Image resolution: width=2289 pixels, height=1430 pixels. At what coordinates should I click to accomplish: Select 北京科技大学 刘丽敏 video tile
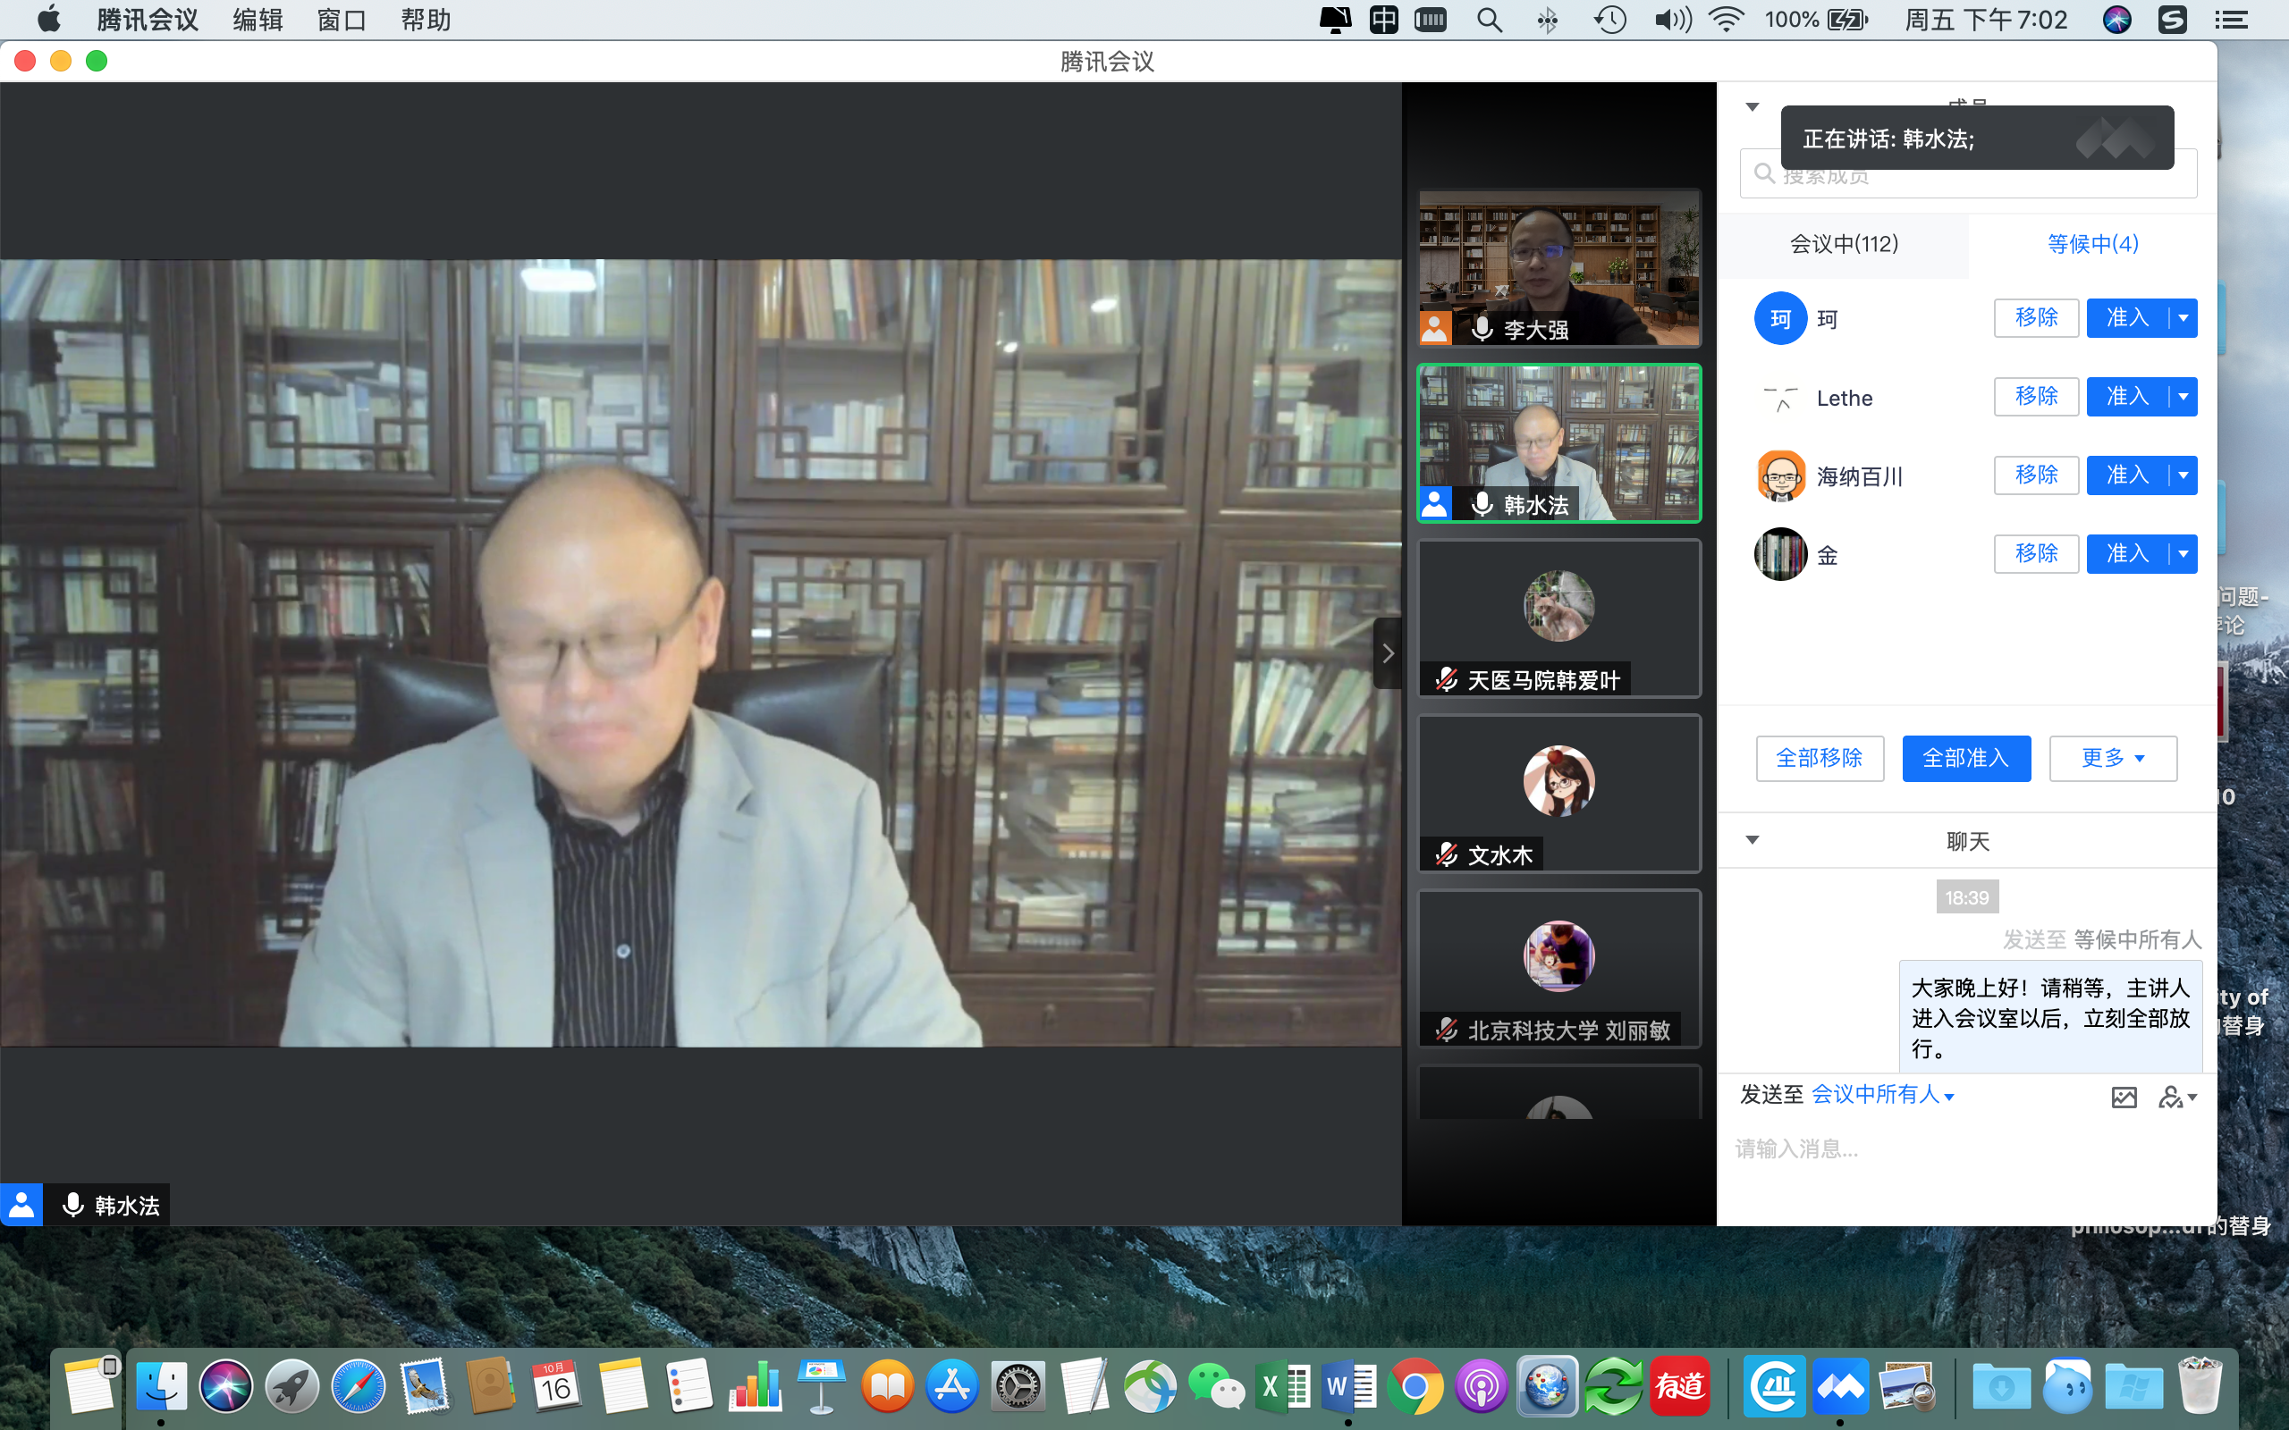click(1558, 968)
